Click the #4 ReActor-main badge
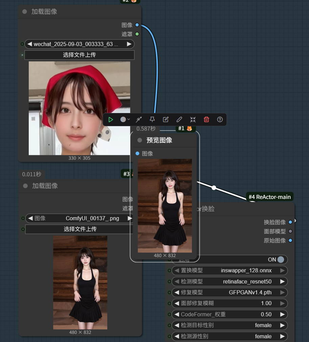Viewport: 309px width, 342px height. click(269, 197)
